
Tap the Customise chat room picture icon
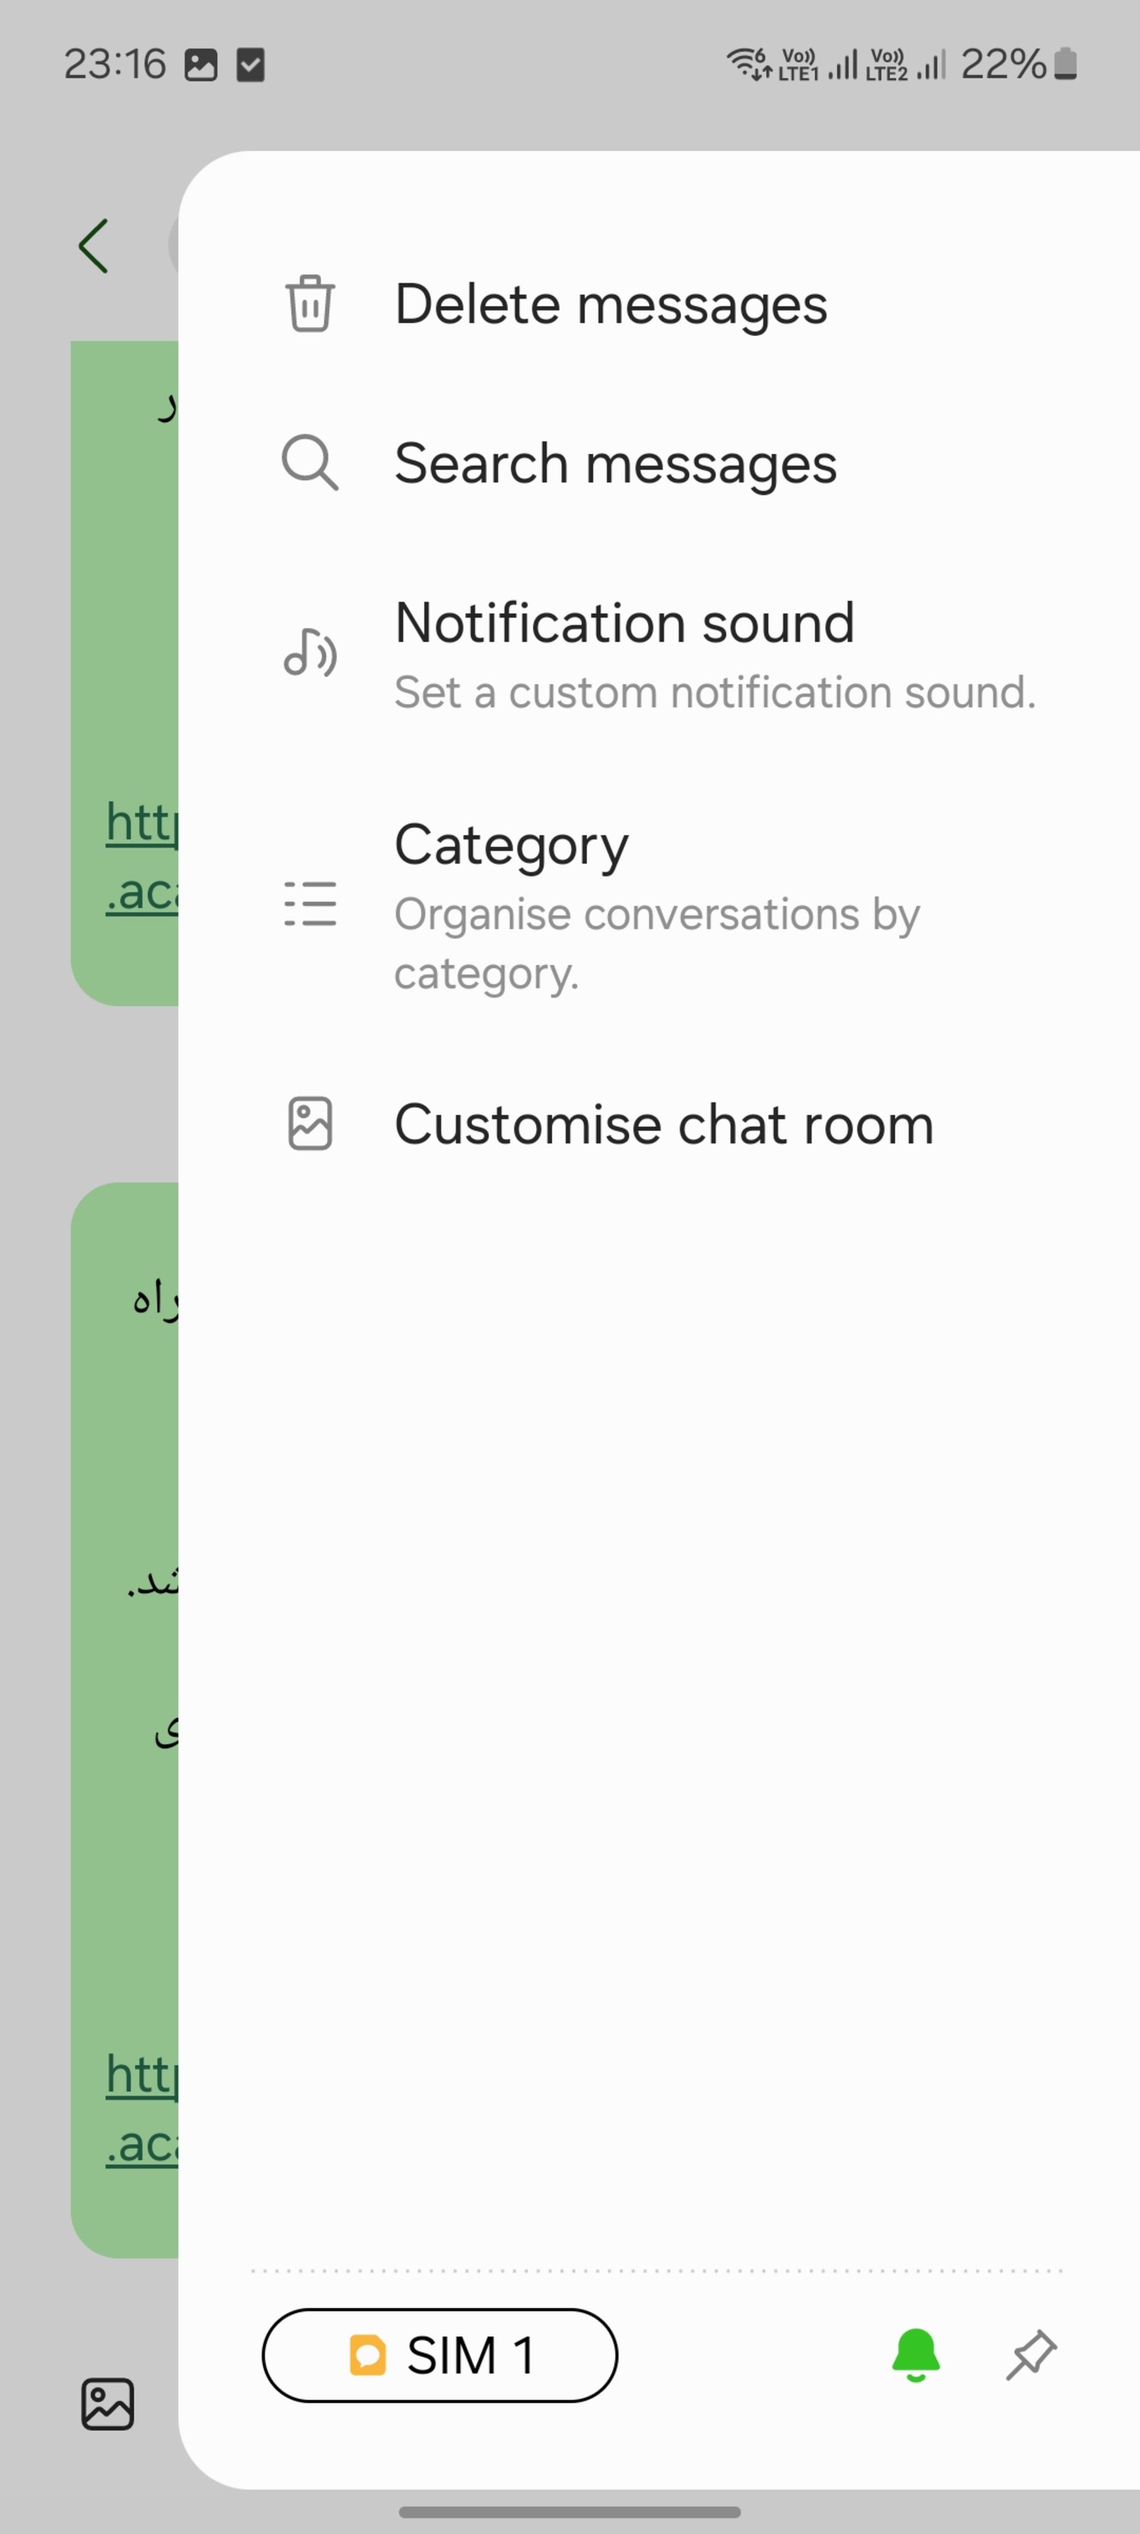click(310, 1124)
